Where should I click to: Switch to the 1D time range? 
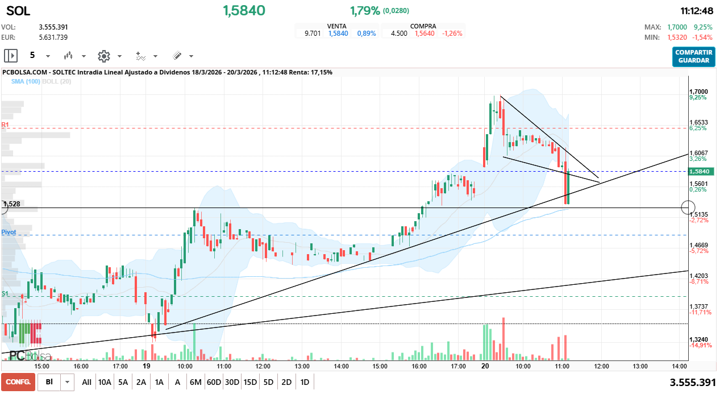[305, 382]
